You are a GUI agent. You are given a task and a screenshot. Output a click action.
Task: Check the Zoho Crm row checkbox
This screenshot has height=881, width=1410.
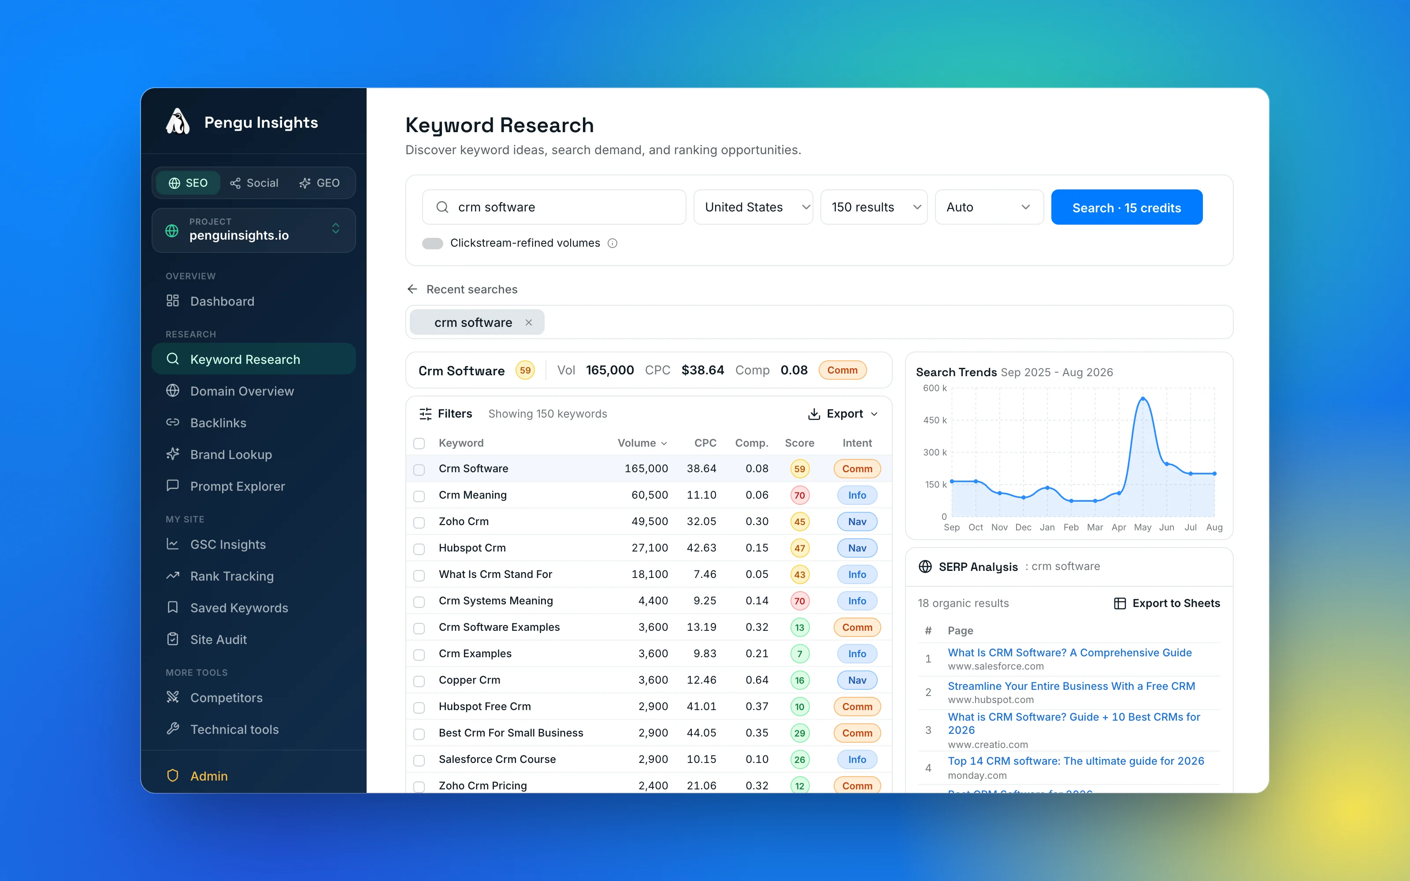coord(419,523)
